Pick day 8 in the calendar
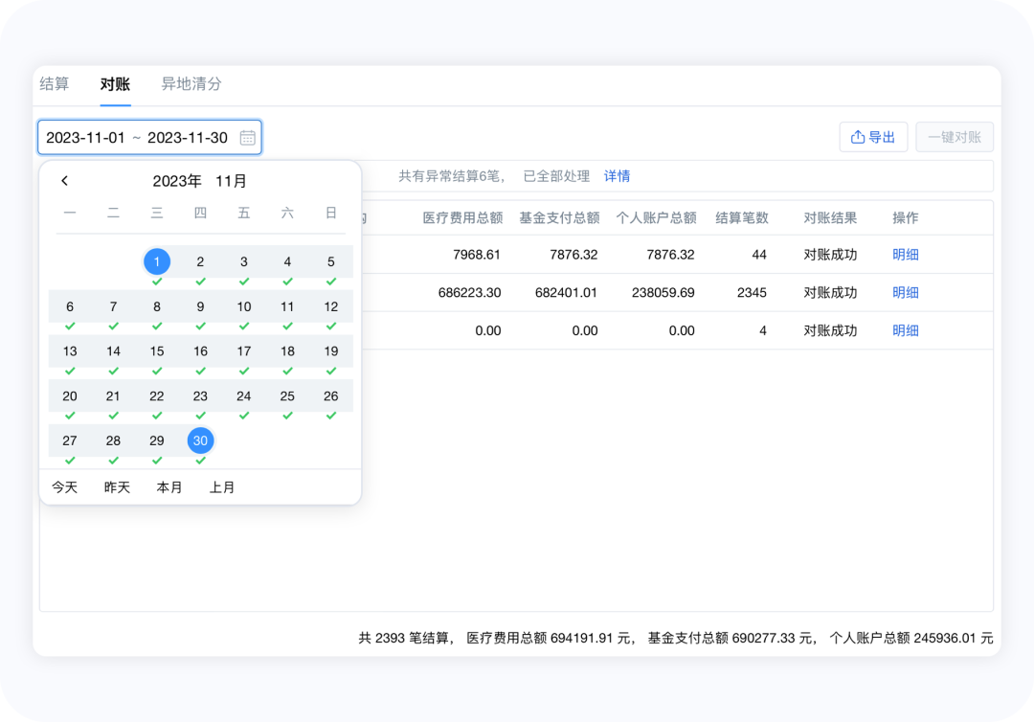Screen dimensions: 1034x722 click(157, 306)
